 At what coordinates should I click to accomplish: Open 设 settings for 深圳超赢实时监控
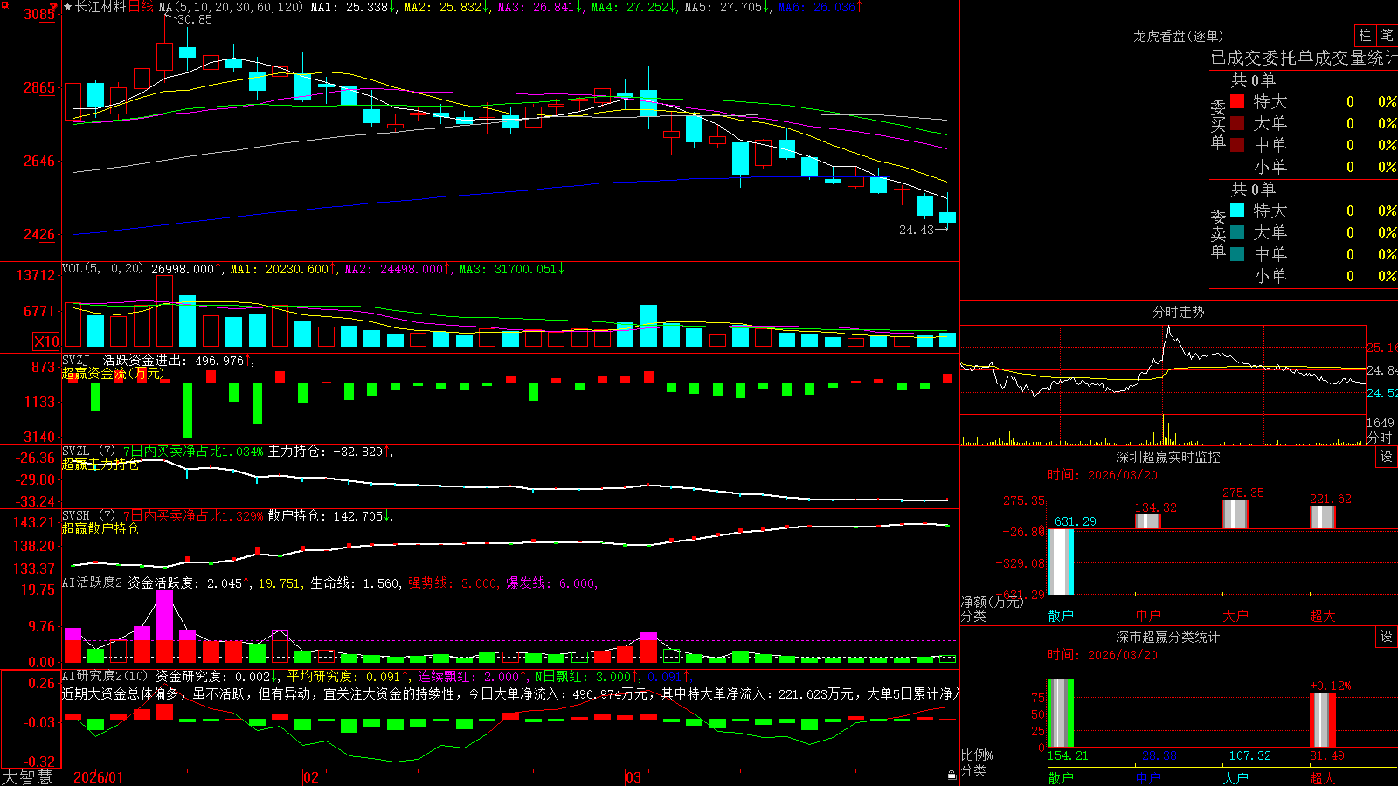(x=1387, y=457)
